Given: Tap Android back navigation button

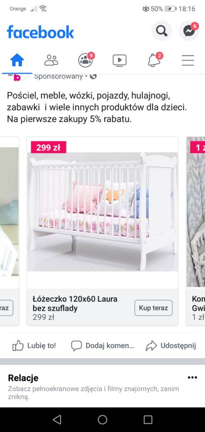Looking at the screenshot, I should (x=57, y=420).
